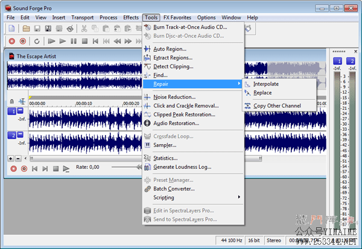The height and width of the screenshot is (249, 362).
Task: Open the Effects menu
Action: tap(131, 17)
